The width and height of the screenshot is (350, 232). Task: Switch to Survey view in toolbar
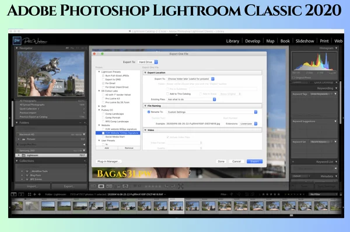coord(117,186)
